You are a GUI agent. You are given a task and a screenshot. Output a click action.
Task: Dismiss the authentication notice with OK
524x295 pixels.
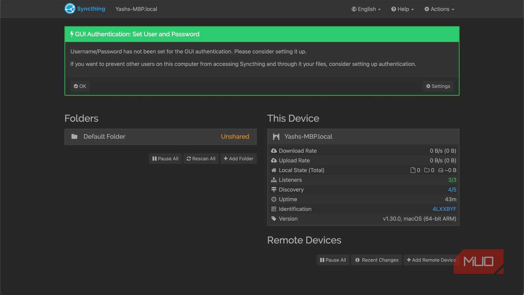80,86
